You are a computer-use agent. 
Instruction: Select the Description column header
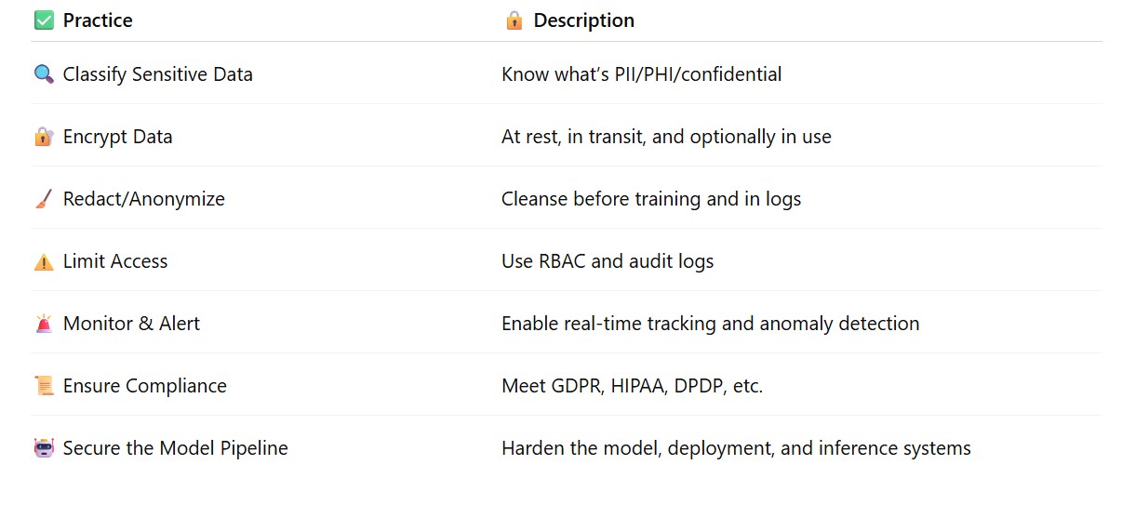[584, 20]
